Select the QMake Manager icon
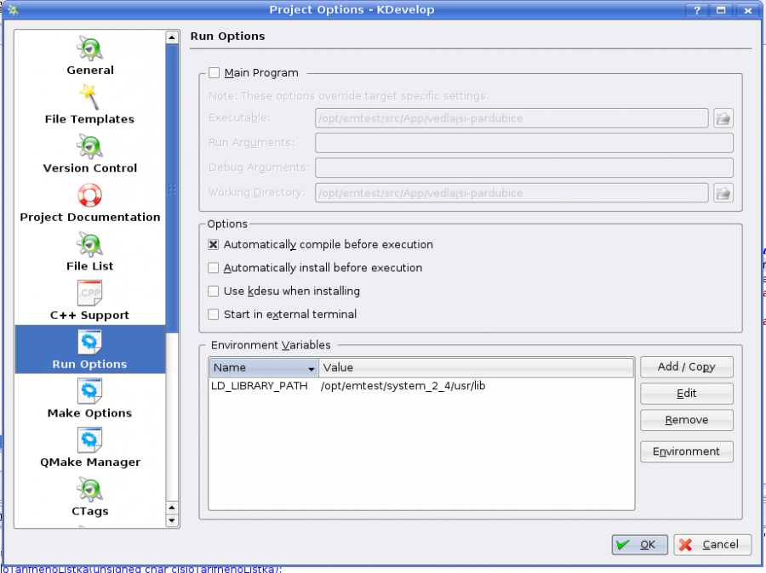 click(90, 440)
